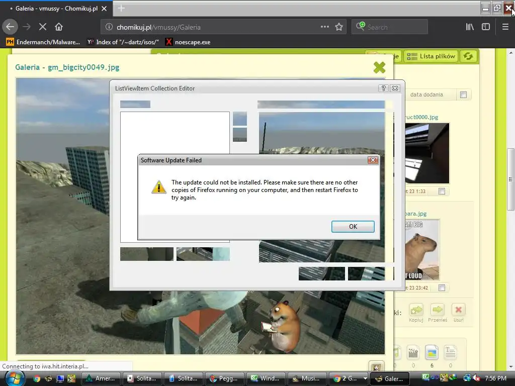Click the Show Desktop quick launch icon

click(x=60, y=378)
